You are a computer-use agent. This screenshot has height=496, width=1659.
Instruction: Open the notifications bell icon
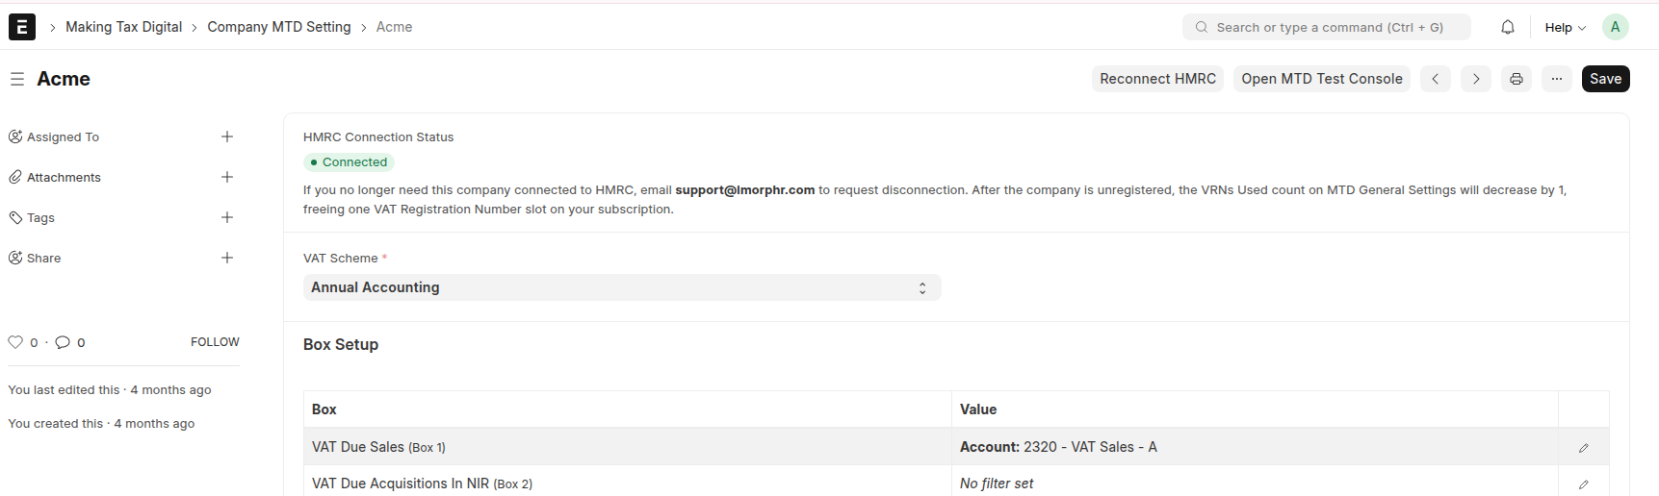point(1508,27)
